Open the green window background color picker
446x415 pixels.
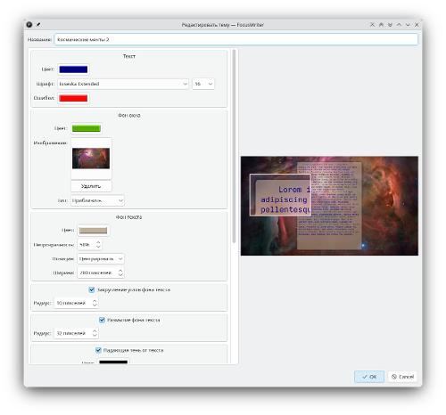pyautogui.click(x=87, y=128)
